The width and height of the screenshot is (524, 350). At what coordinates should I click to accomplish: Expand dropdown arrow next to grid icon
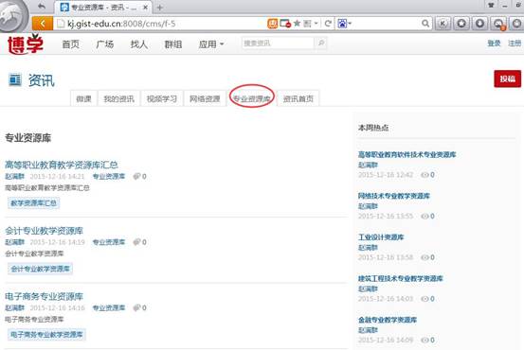(316, 24)
